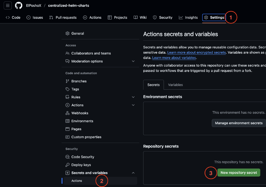The width and height of the screenshot is (266, 187).
Task: Click the Deploy keys key icon
Action: click(67, 165)
